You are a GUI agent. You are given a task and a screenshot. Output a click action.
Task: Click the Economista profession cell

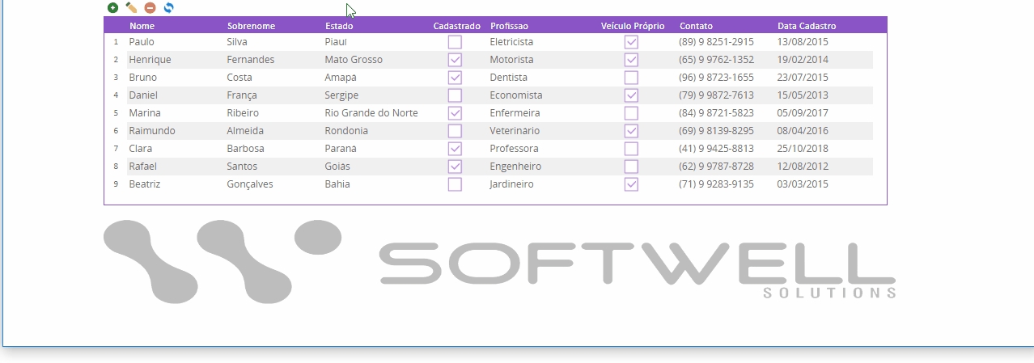pos(515,95)
